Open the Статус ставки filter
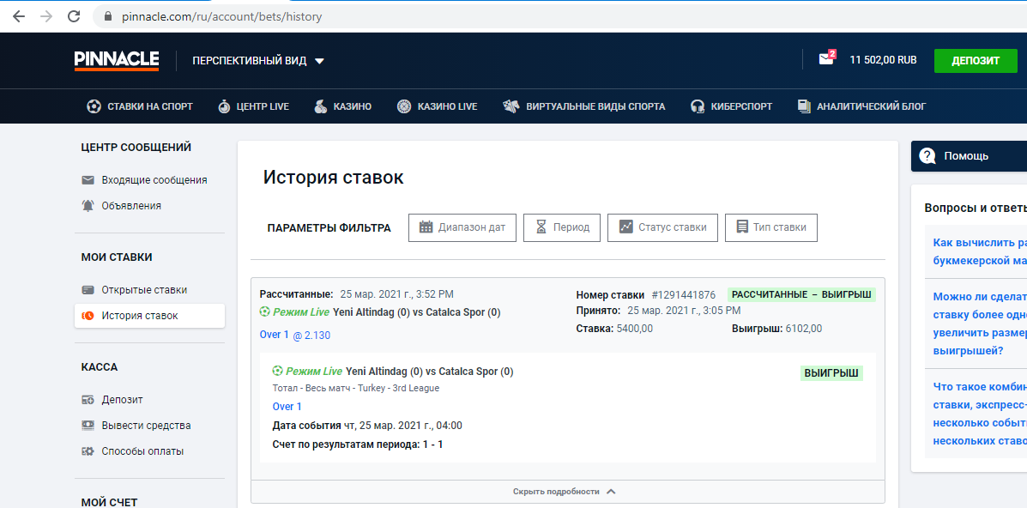 (662, 227)
